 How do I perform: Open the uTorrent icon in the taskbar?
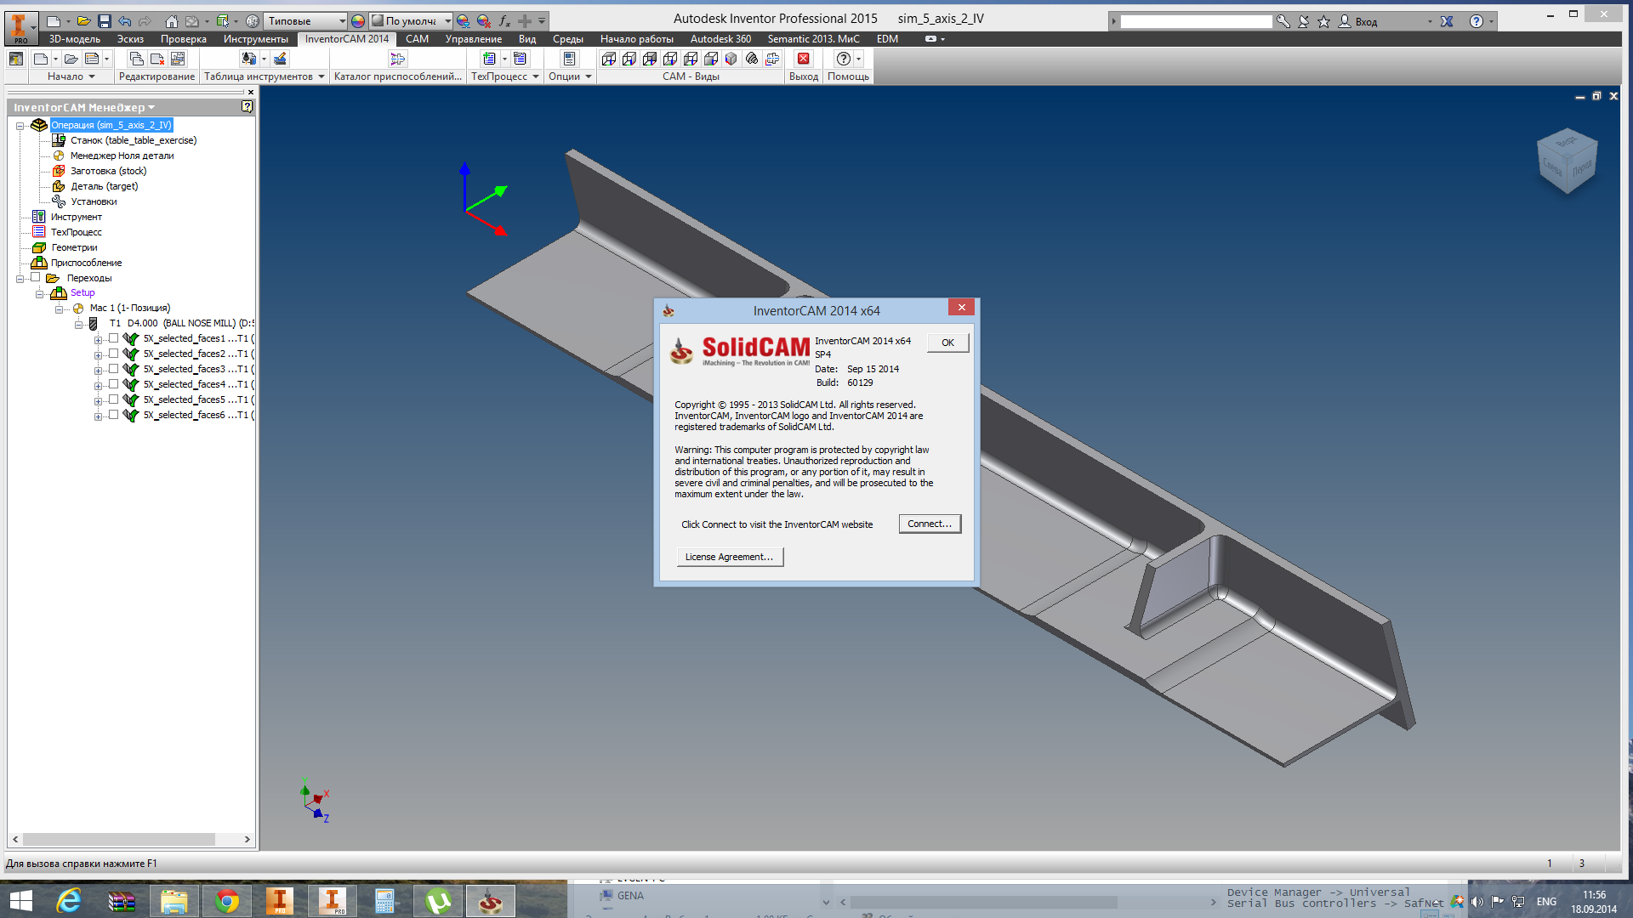coord(437,901)
